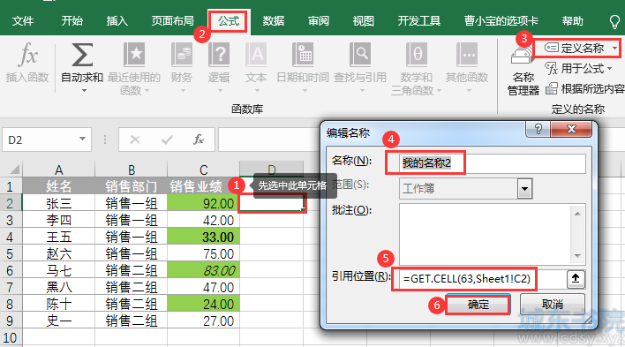Open Lookup and Reference (查找与引用) icon
The height and width of the screenshot is (347, 625).
pos(360,55)
